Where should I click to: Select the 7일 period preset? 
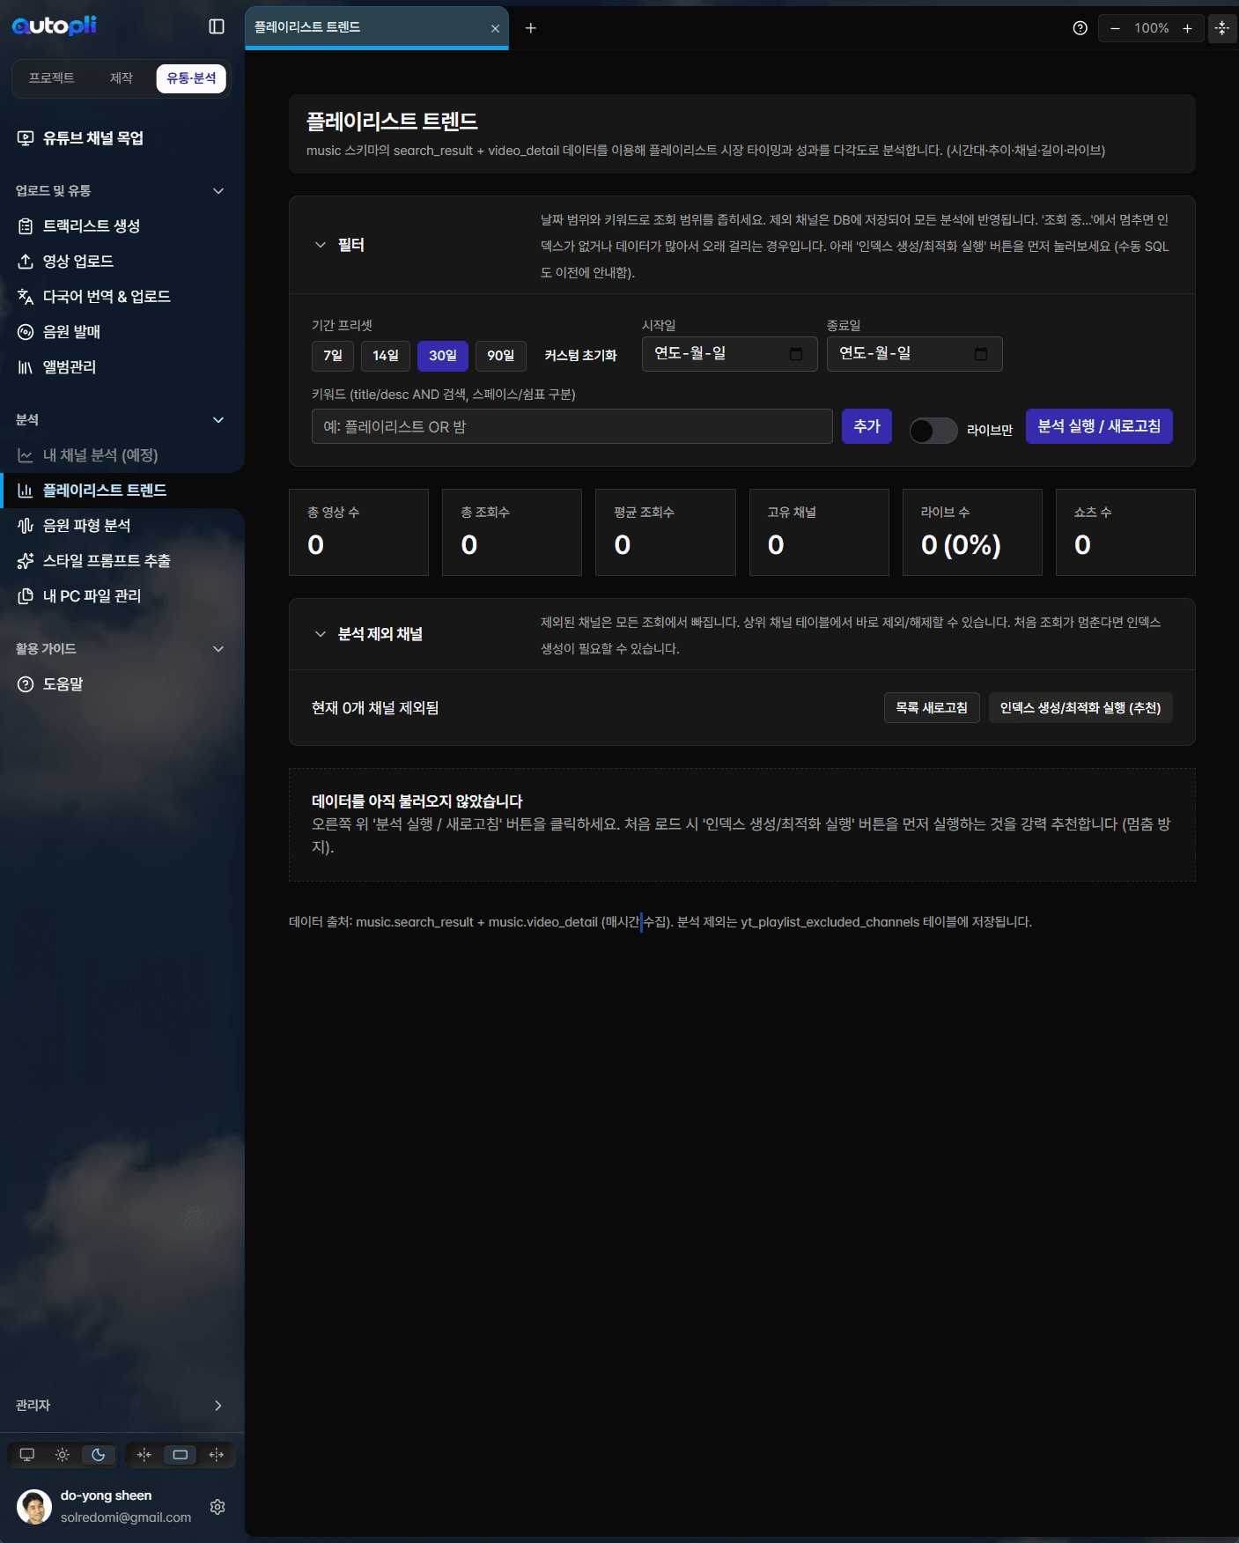[333, 356]
